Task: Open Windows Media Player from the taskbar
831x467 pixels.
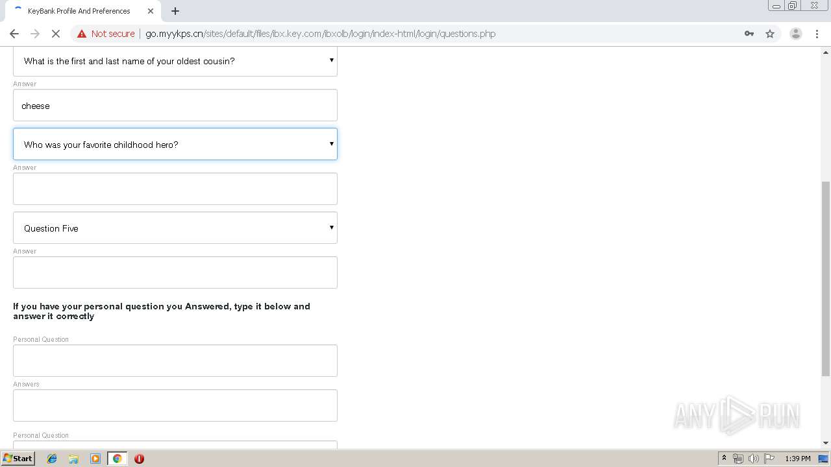Action: pos(95,459)
